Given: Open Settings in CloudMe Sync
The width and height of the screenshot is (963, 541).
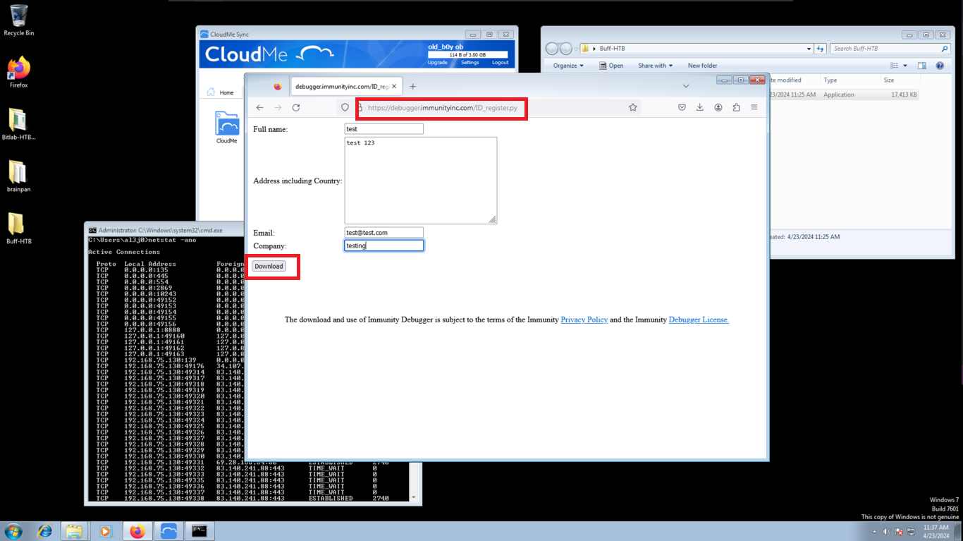Looking at the screenshot, I should tap(470, 63).
